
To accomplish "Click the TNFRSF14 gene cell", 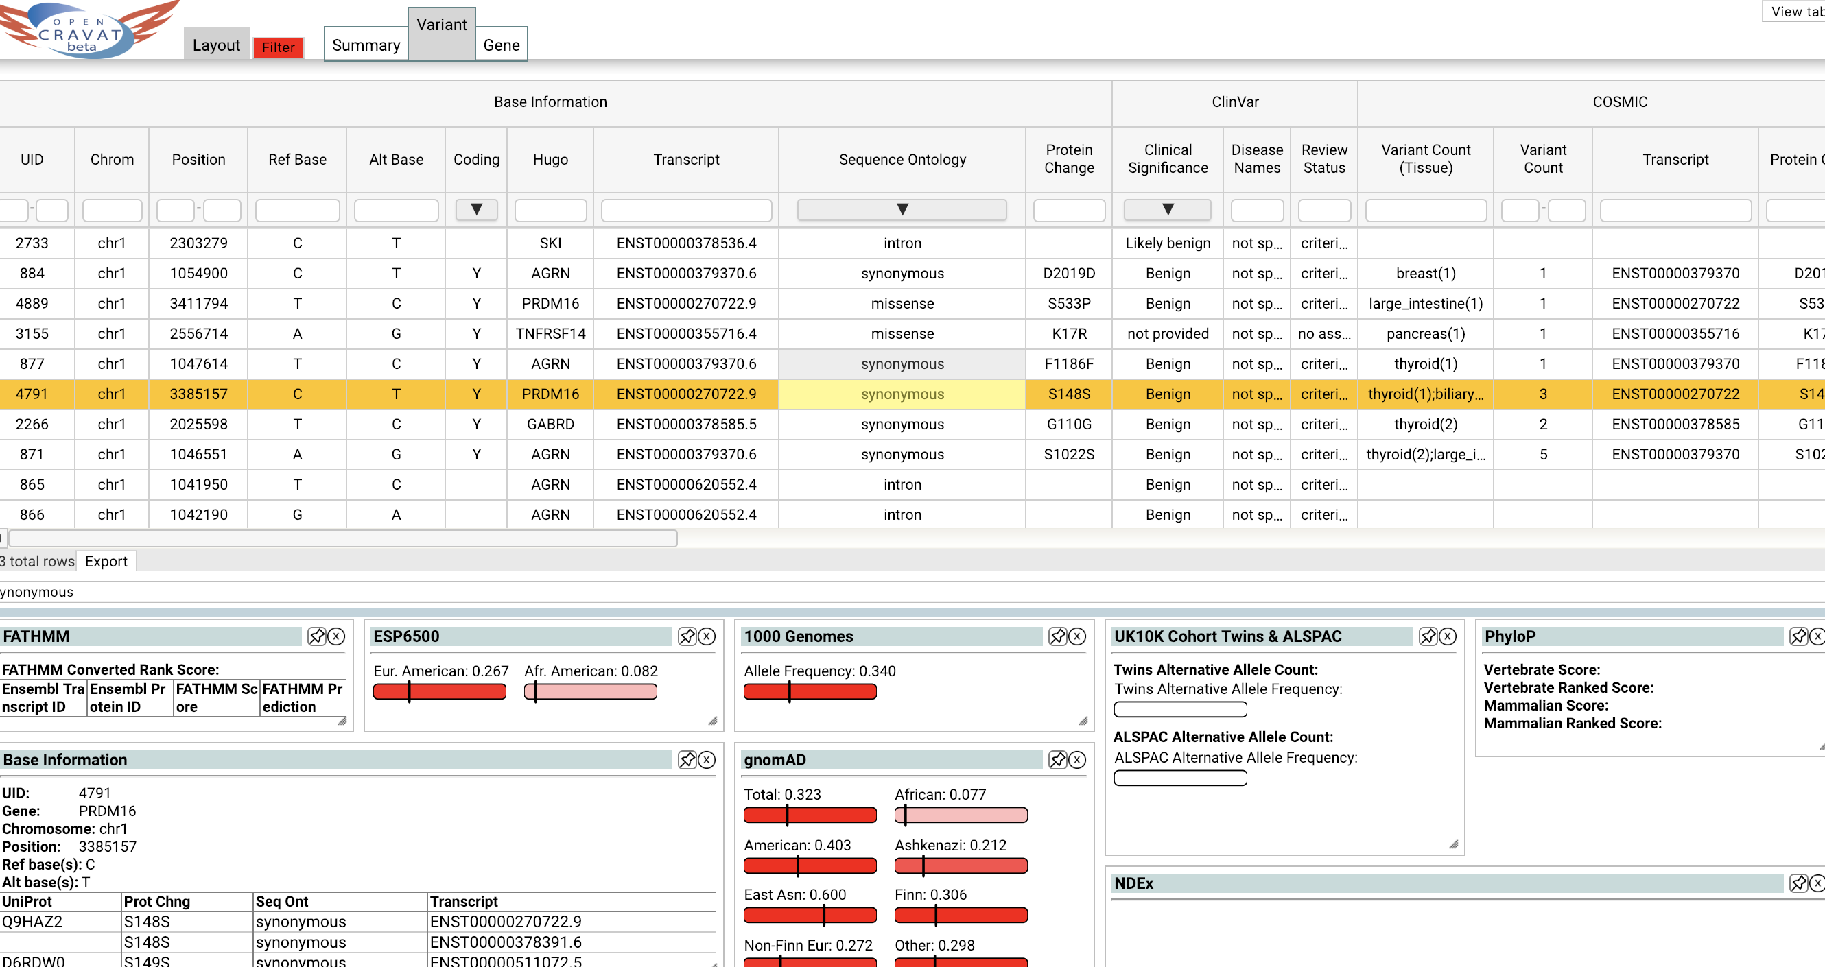I will coord(550,334).
